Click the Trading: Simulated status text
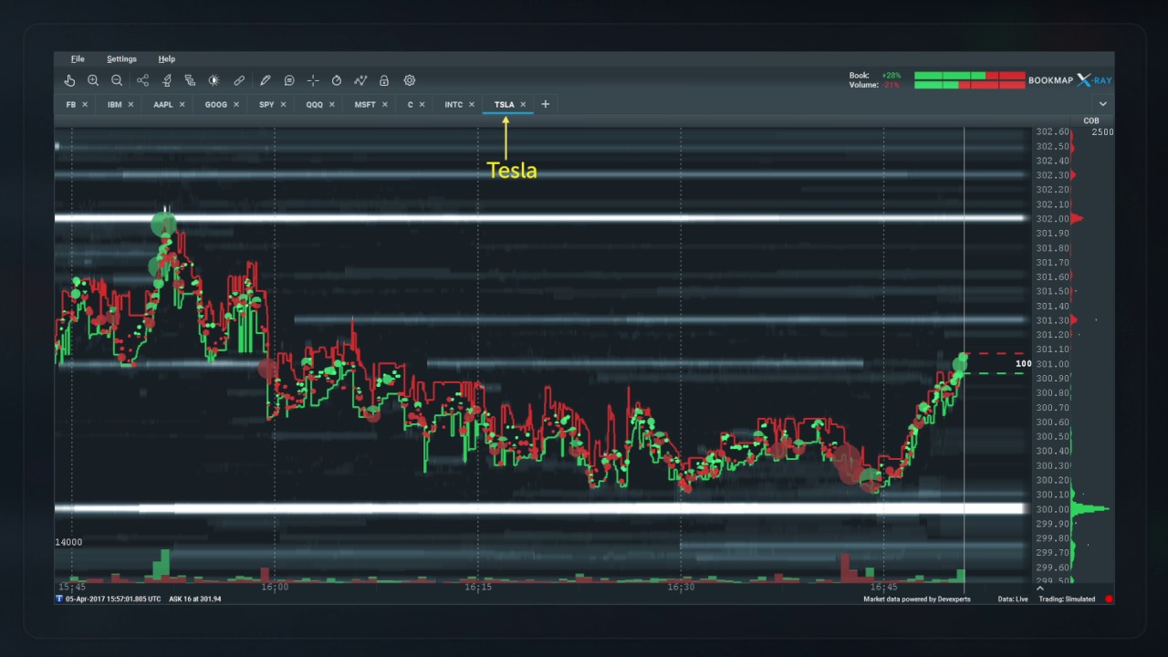1168x657 pixels. pyautogui.click(x=1067, y=600)
